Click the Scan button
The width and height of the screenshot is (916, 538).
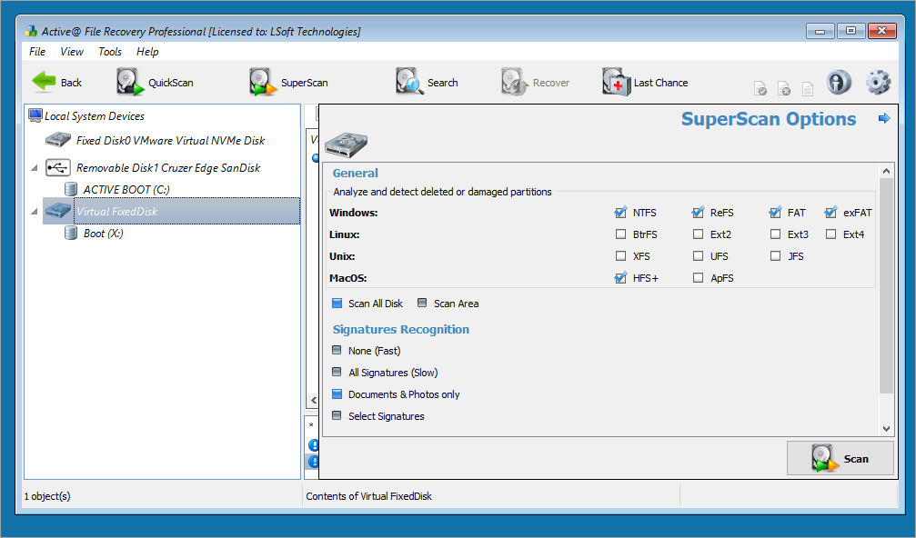tap(841, 458)
